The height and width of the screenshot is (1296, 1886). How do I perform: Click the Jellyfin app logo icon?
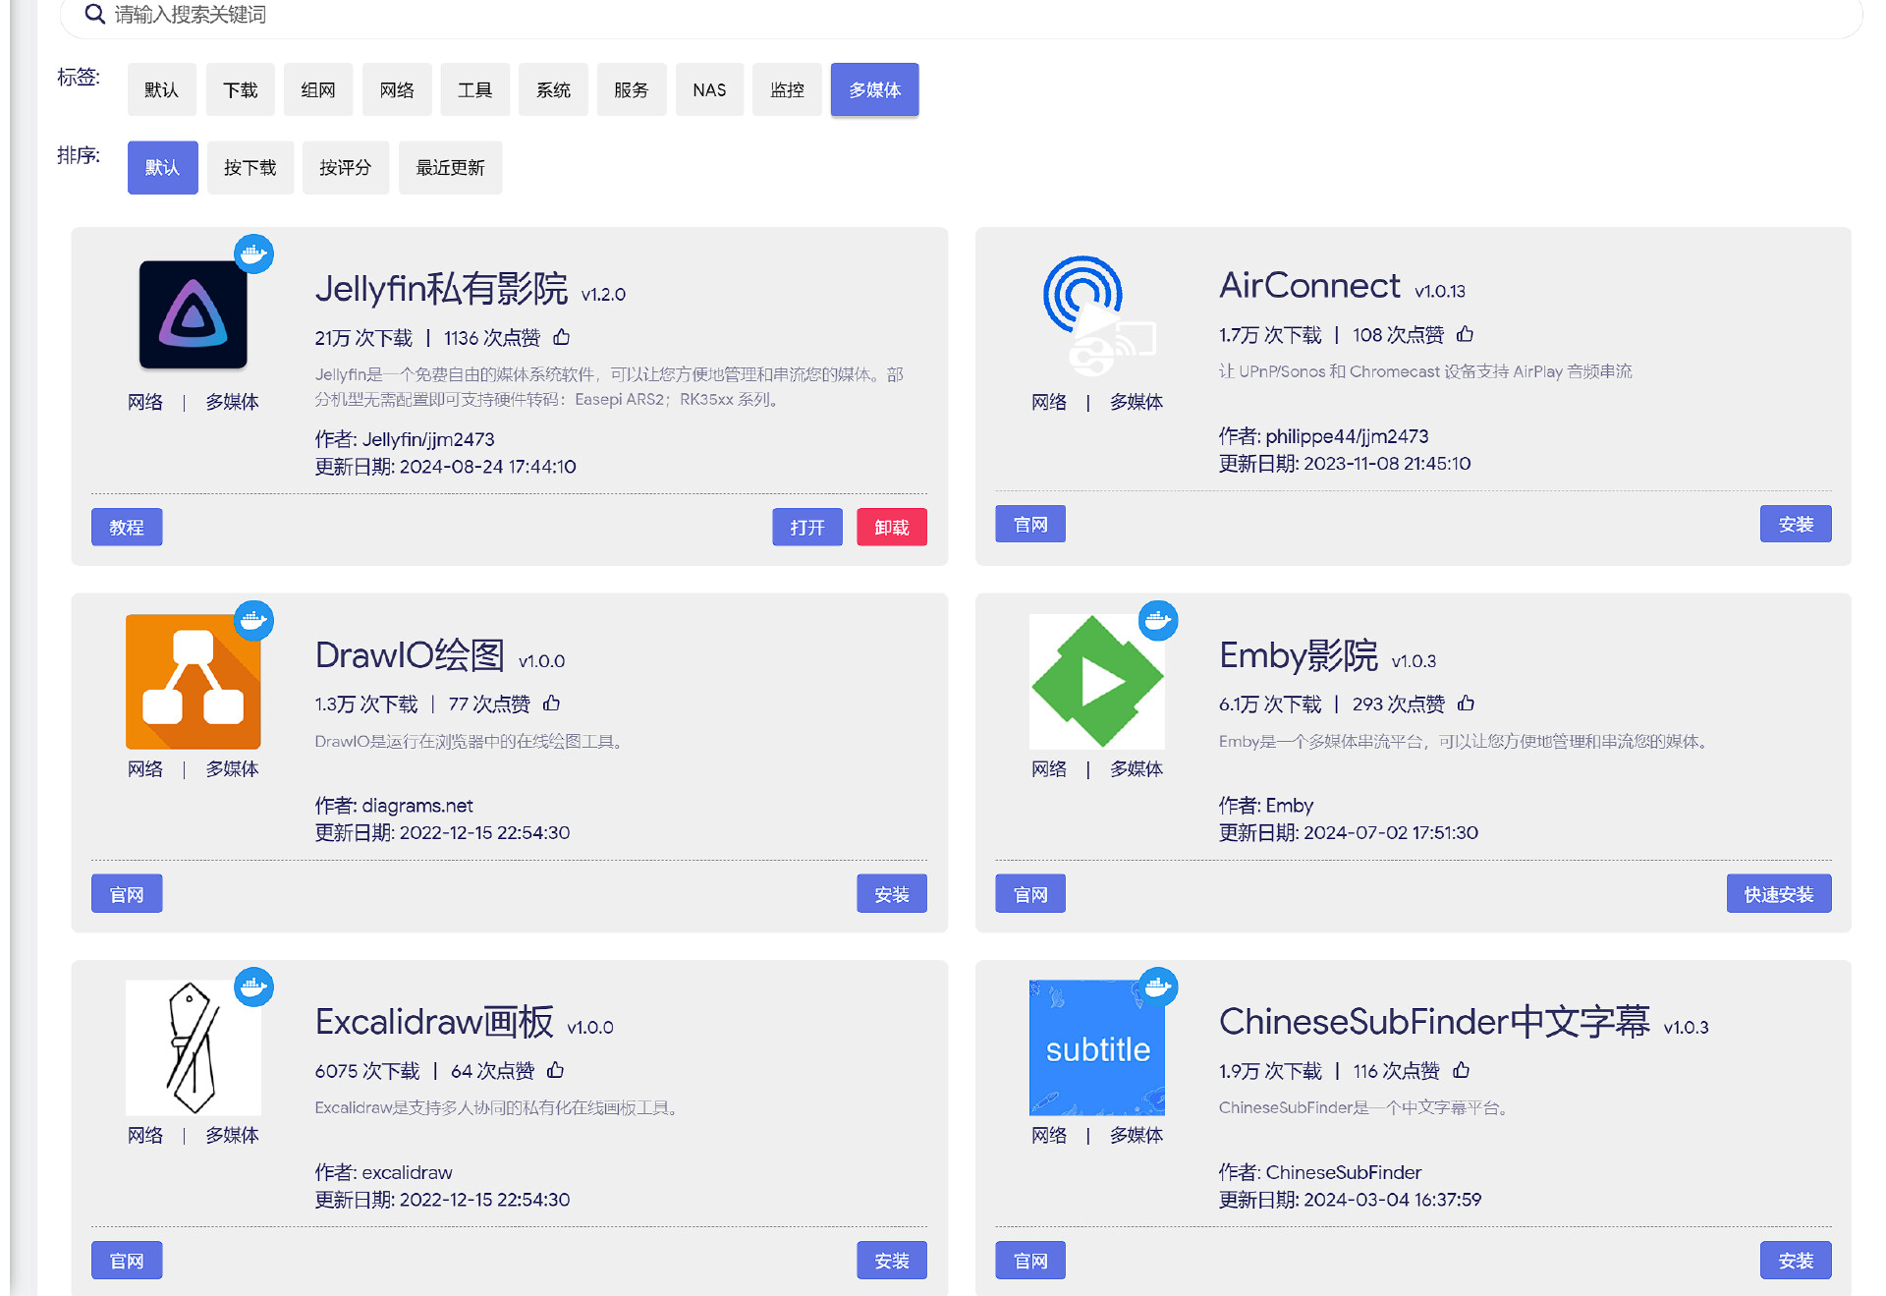click(193, 314)
